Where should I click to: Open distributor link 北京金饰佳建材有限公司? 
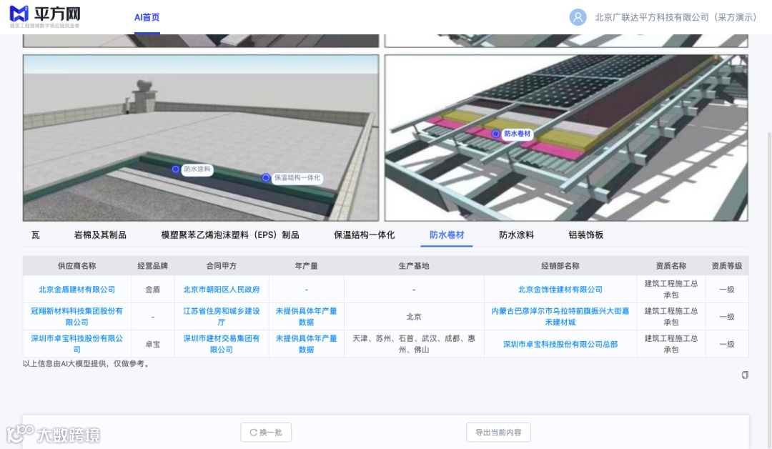point(560,290)
